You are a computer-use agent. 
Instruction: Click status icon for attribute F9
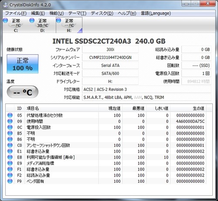10,181
